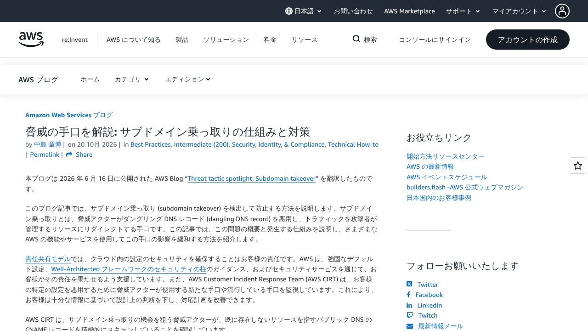Click コンソールにサインイン link
Viewport: 588px width, 331px height.
435,40
